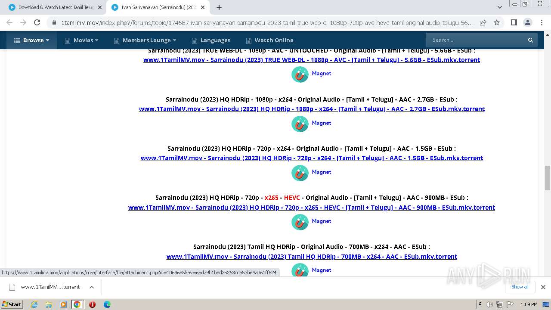
Task: Switch to Chrome in the taskbar
Action: [x=77, y=304]
